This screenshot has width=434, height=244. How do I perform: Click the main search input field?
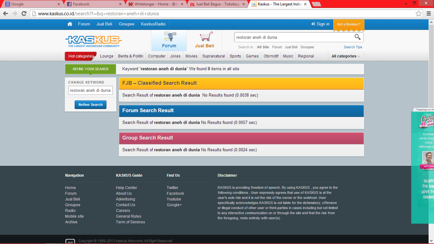click(x=294, y=37)
